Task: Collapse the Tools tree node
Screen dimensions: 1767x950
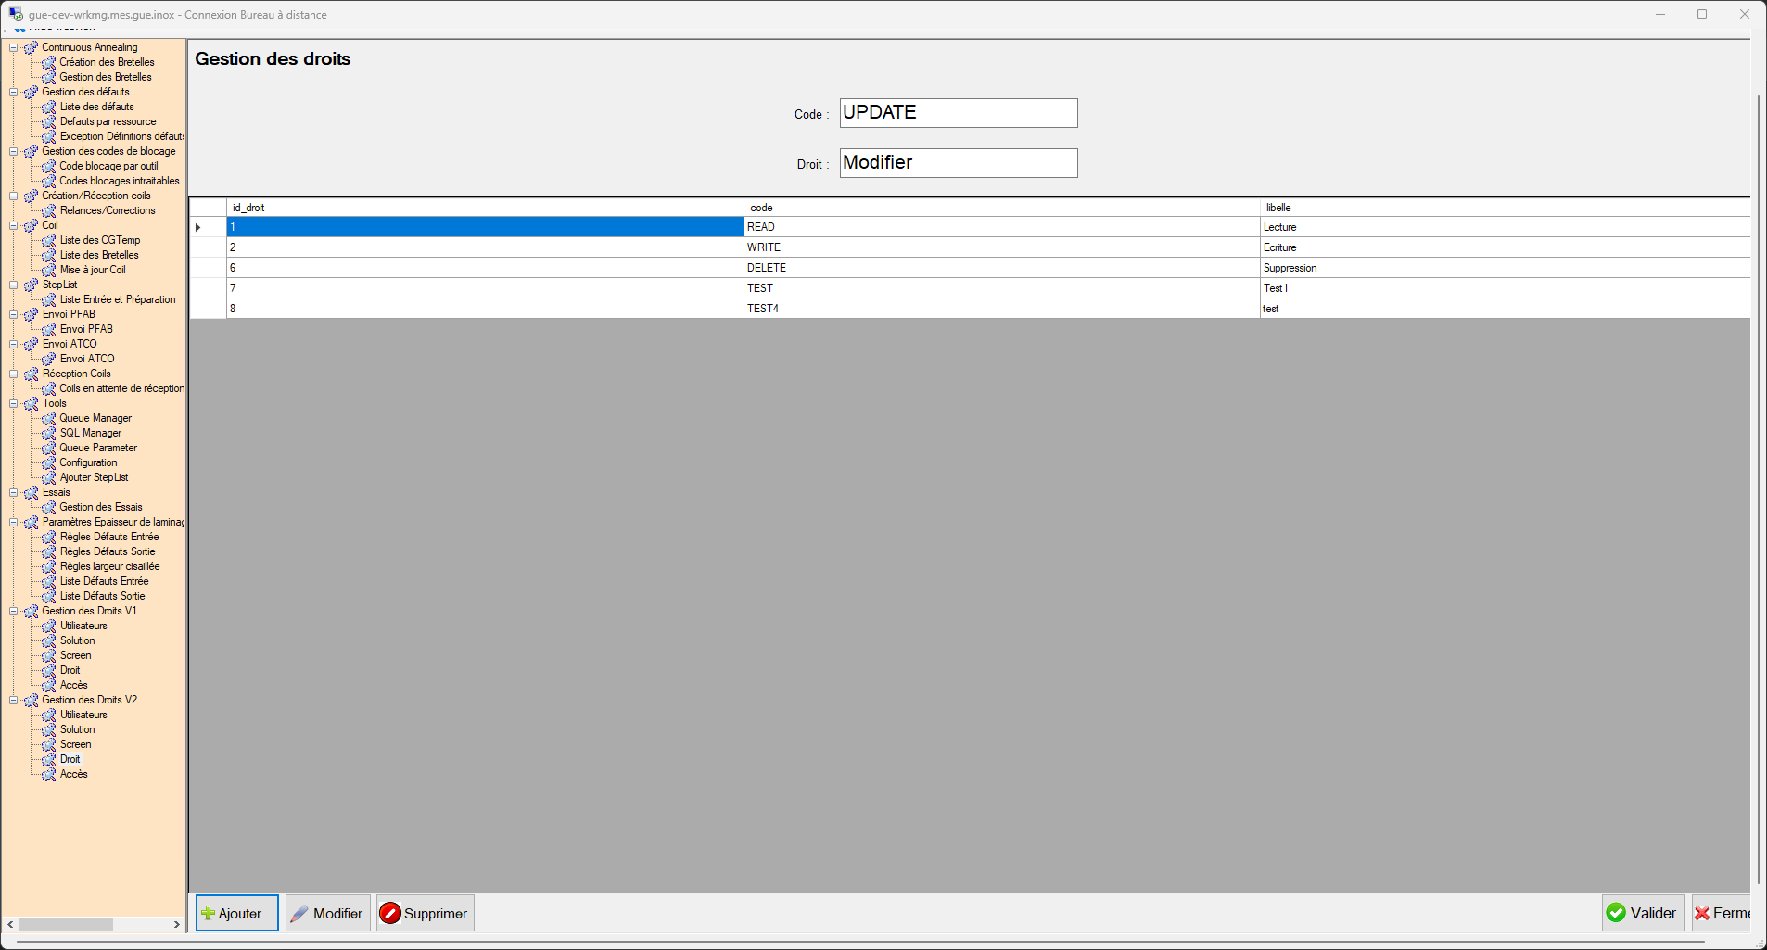Action: point(14,403)
